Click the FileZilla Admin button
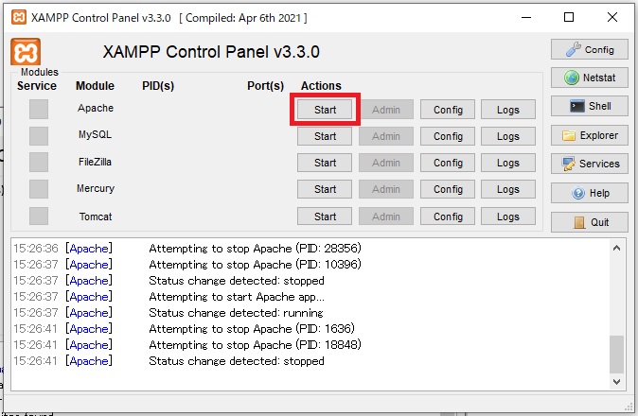638x416 pixels. 386,163
